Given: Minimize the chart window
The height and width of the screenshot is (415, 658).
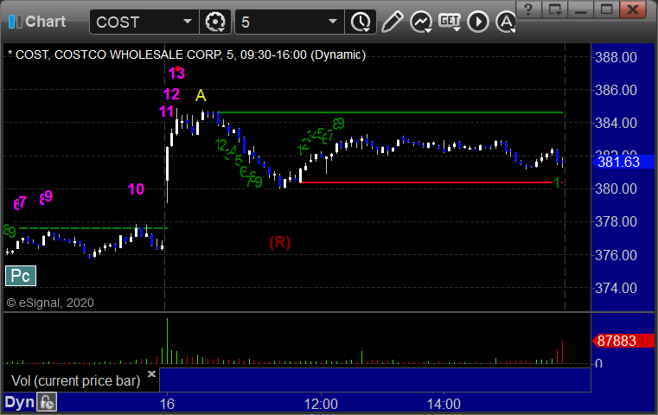Looking at the screenshot, I should (581, 10).
